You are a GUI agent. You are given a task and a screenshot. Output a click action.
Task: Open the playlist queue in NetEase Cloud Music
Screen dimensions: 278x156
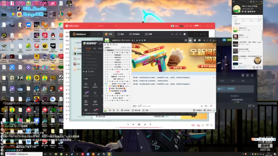tap(212, 125)
